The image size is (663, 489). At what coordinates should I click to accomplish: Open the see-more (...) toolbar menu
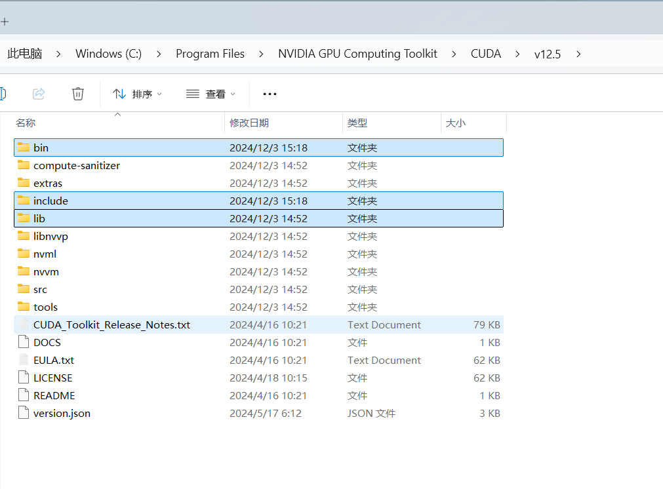270,94
